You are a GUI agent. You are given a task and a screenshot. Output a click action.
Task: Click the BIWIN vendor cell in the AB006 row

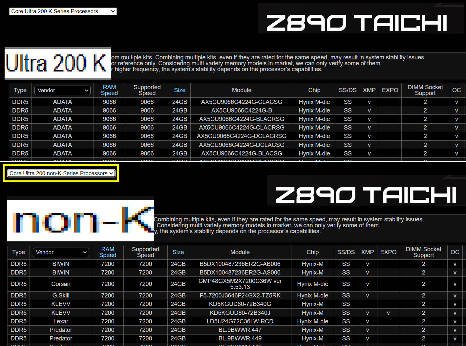coord(61,264)
